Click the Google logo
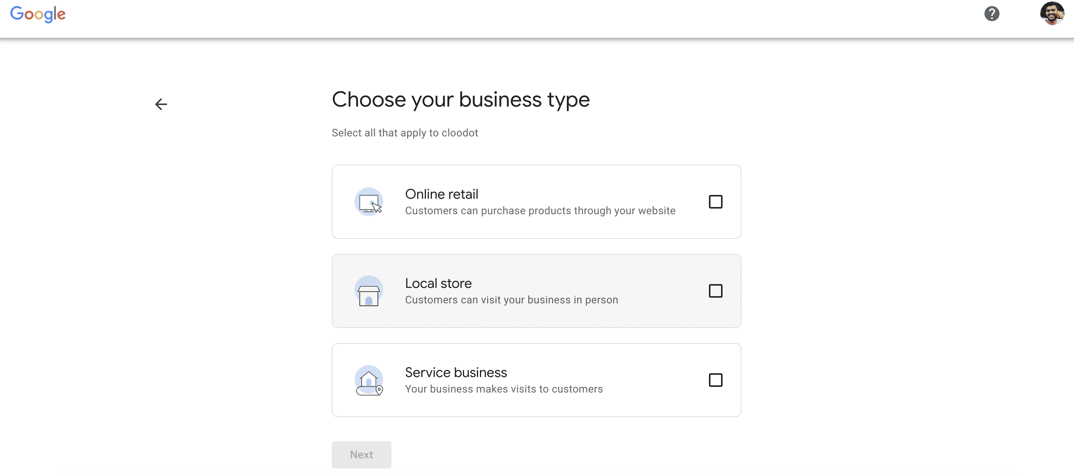The height and width of the screenshot is (473, 1074). (37, 14)
